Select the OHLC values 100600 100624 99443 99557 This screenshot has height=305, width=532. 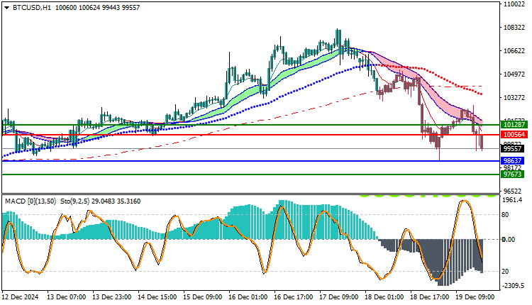click(97, 8)
